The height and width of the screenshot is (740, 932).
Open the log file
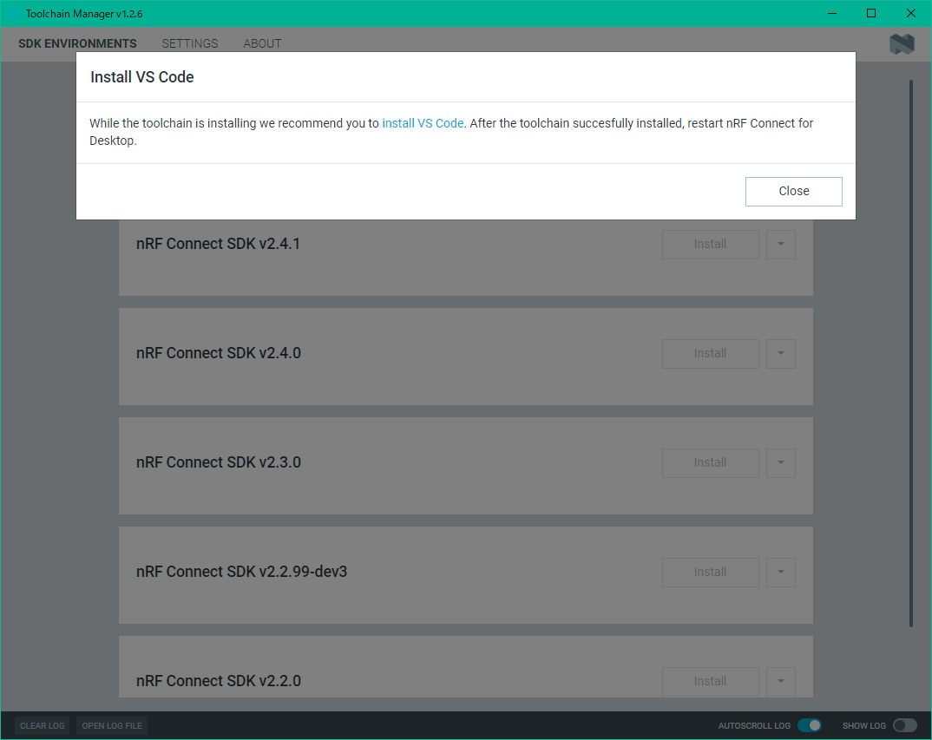tap(112, 726)
